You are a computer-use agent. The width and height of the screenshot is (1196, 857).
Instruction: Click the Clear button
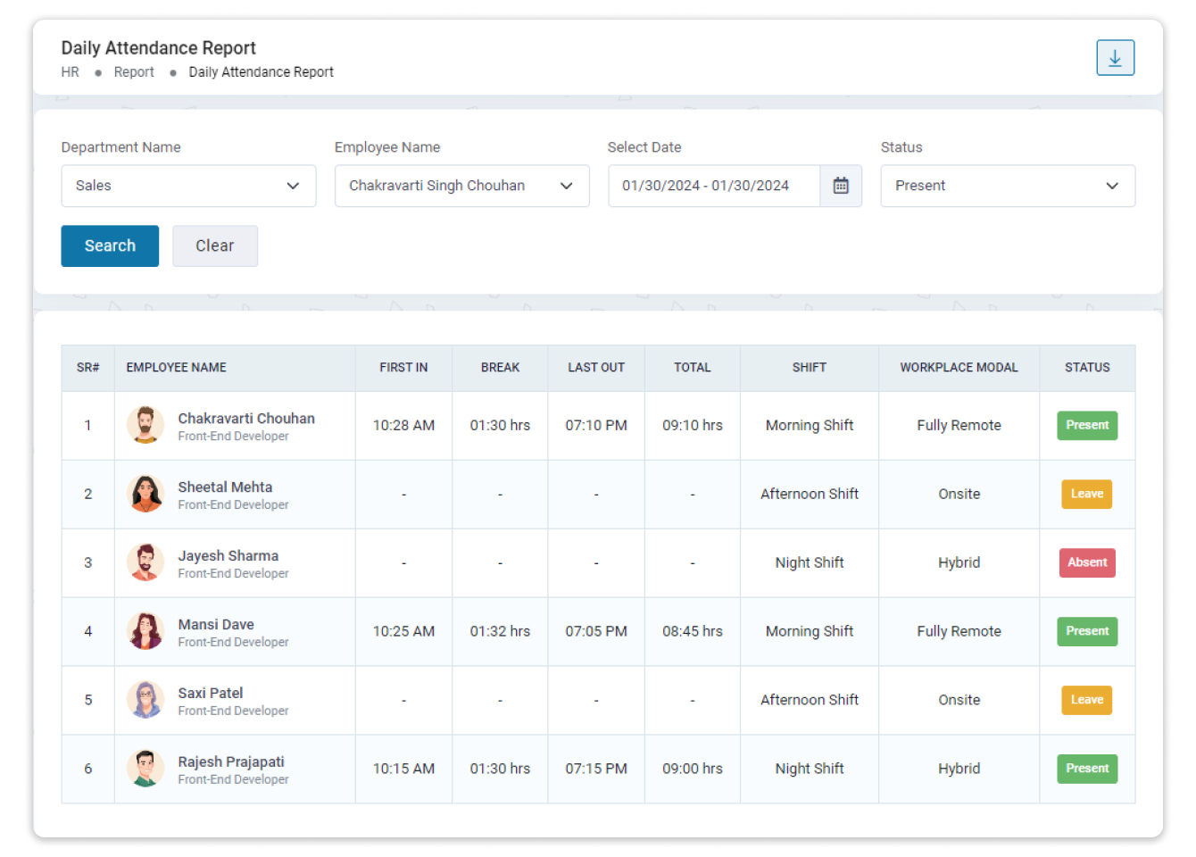[214, 245]
